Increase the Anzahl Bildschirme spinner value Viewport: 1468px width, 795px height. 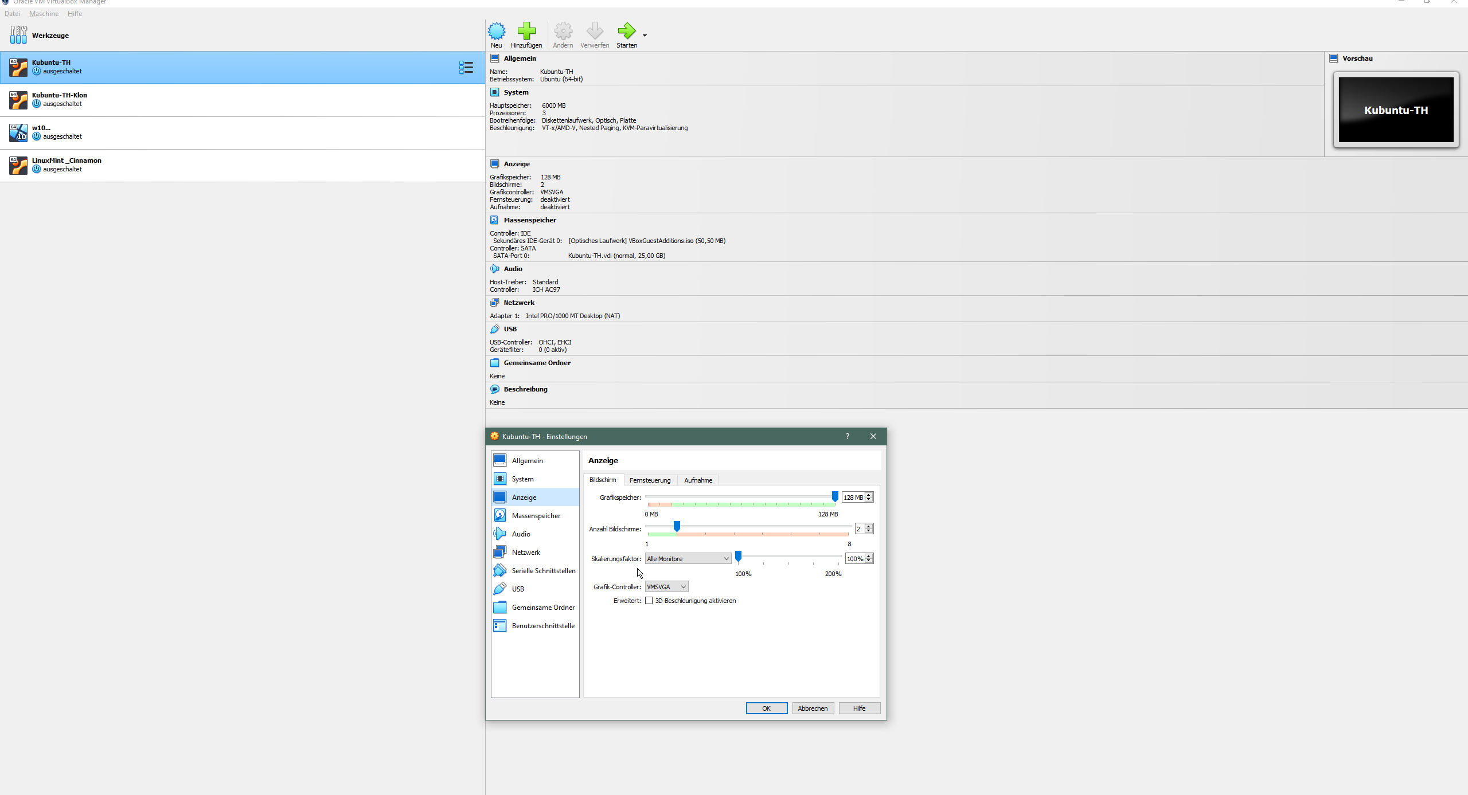869,526
